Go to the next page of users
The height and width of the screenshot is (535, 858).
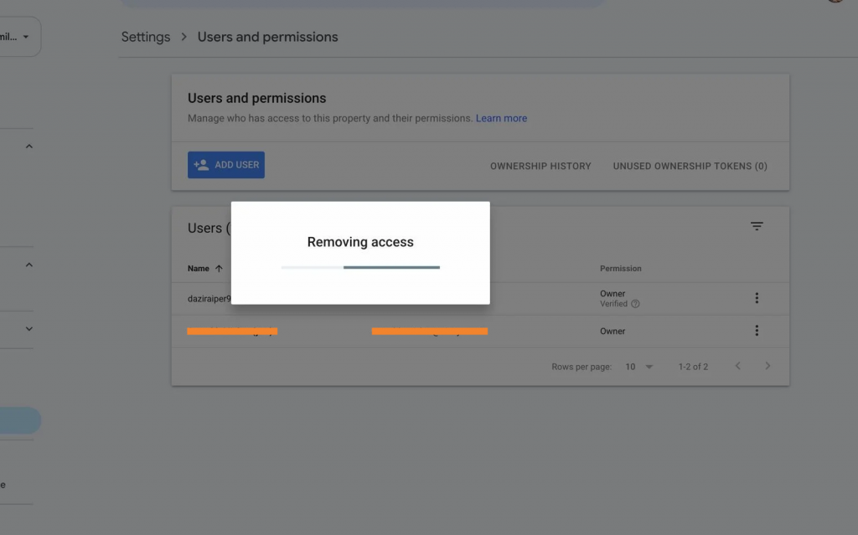pyautogui.click(x=768, y=366)
